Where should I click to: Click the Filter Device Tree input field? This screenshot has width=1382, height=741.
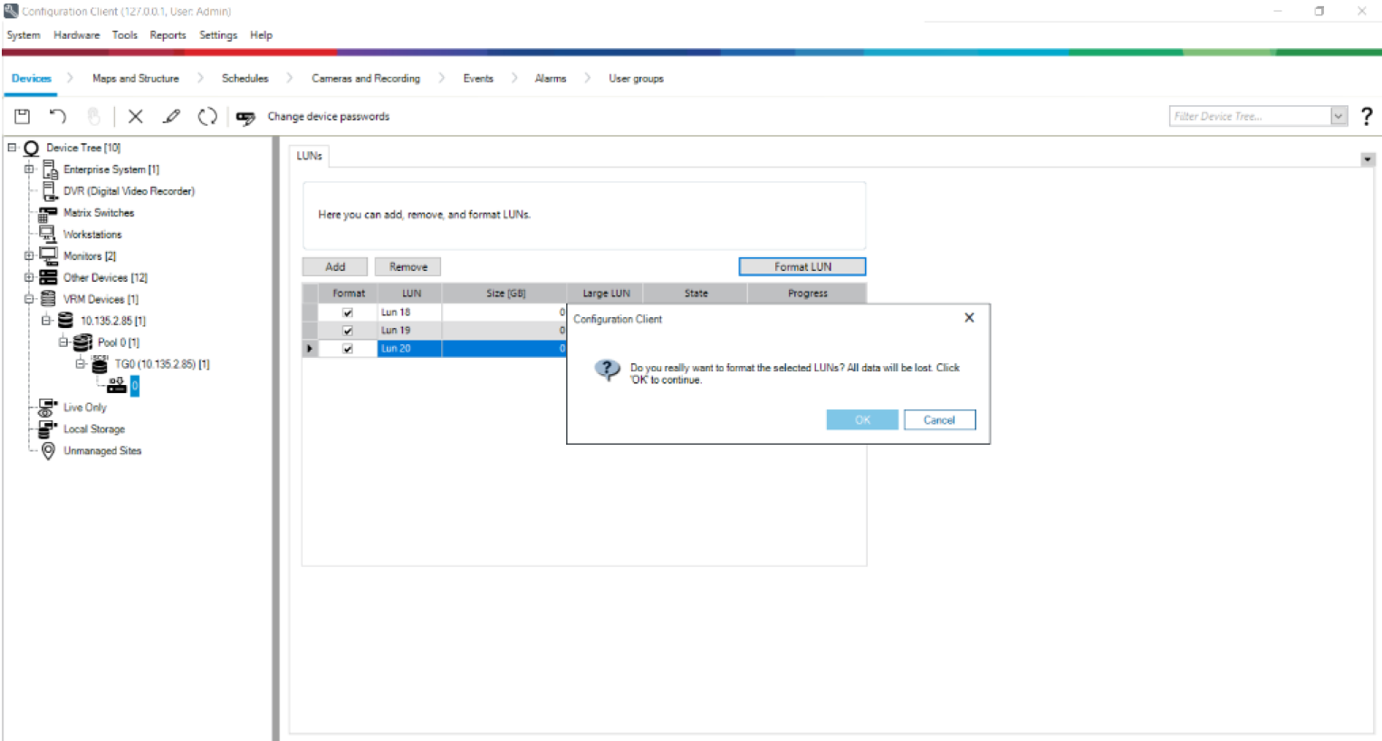tap(1249, 116)
